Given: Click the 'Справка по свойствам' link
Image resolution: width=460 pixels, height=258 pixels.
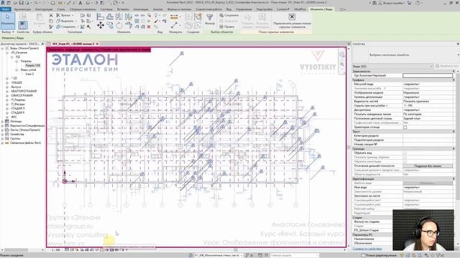Looking at the screenshot, I should coord(367,249).
